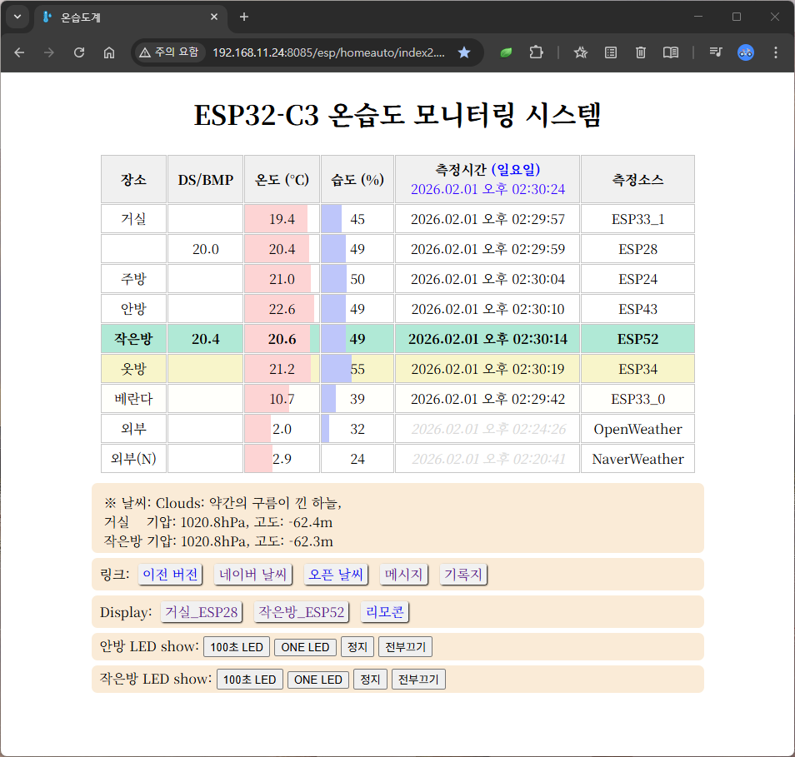The image size is (795, 757).
Task: Open the extensions puzzle icon
Action: 536,52
